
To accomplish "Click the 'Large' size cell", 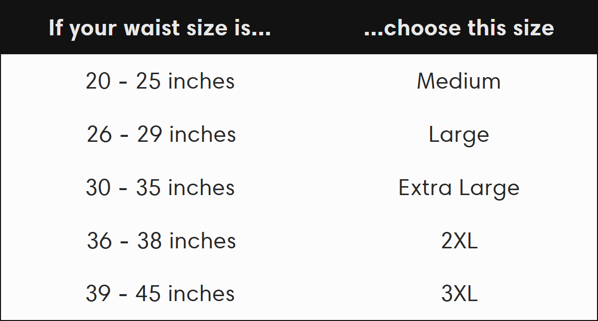I will [x=458, y=135].
